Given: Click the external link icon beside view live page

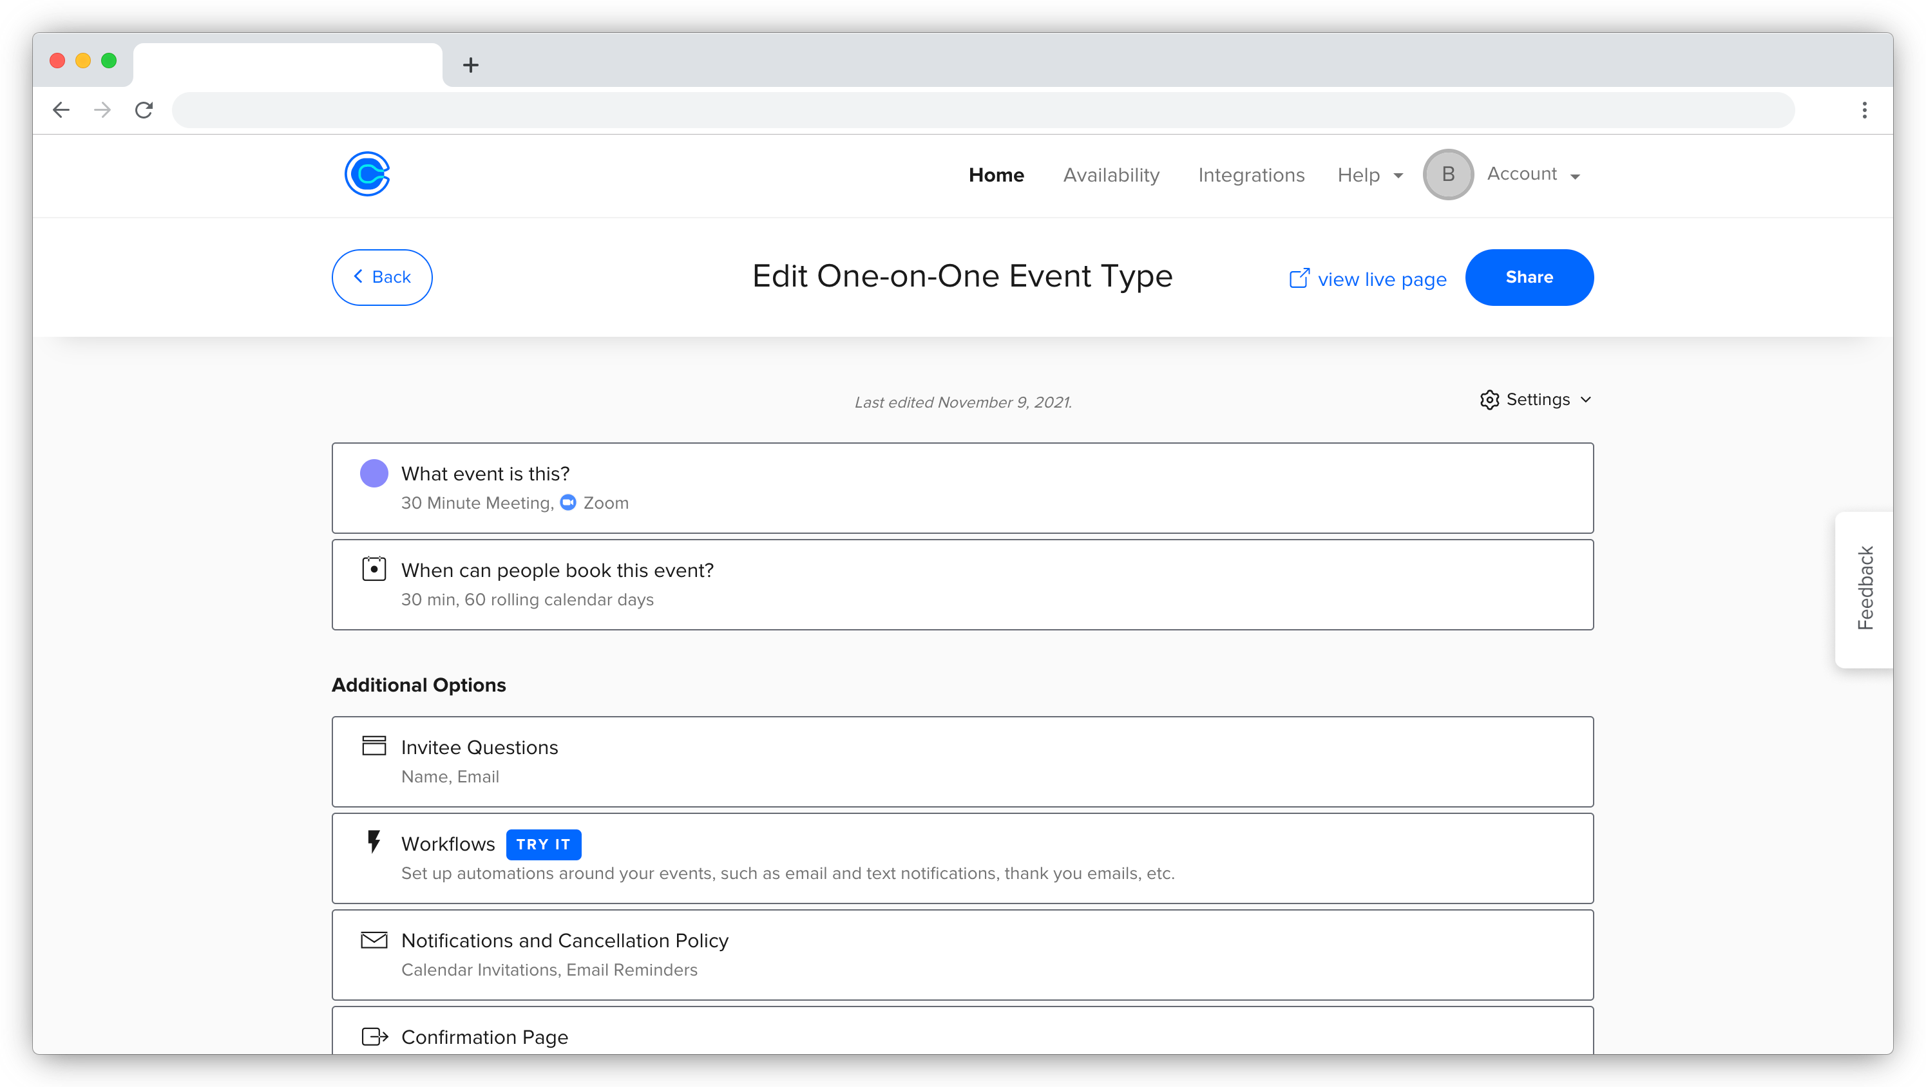Looking at the screenshot, I should pyautogui.click(x=1300, y=278).
